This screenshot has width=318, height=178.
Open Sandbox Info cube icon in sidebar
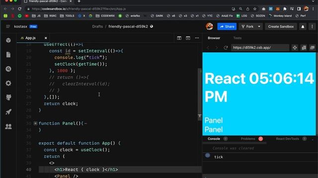[x=8, y=41]
